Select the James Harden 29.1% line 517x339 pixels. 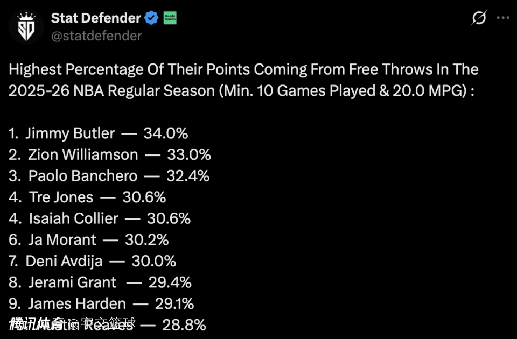[x=101, y=303]
